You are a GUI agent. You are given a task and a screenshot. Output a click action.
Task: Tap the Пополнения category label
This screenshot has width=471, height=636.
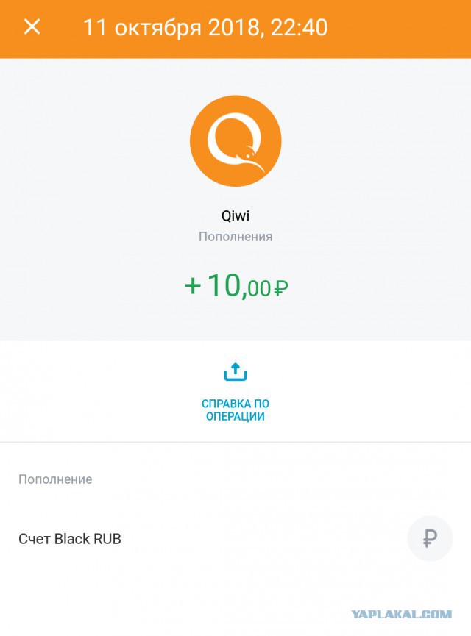pyautogui.click(x=235, y=237)
